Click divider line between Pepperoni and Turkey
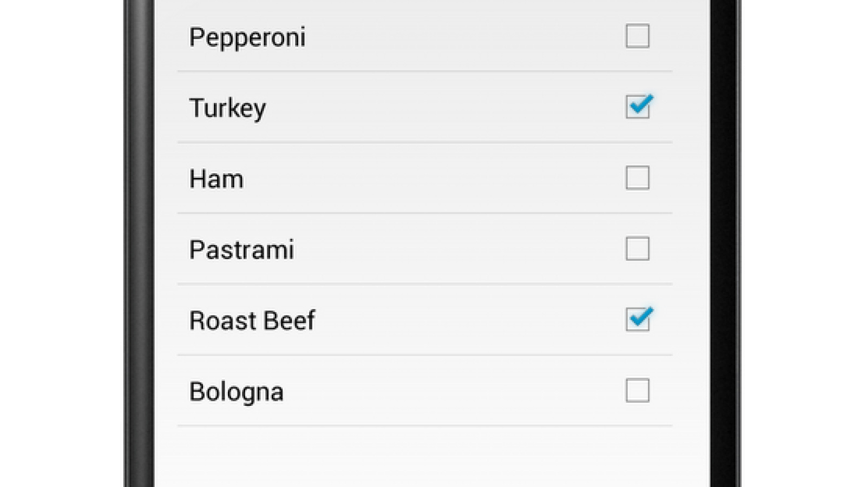This screenshot has height=487, width=865. (424, 71)
